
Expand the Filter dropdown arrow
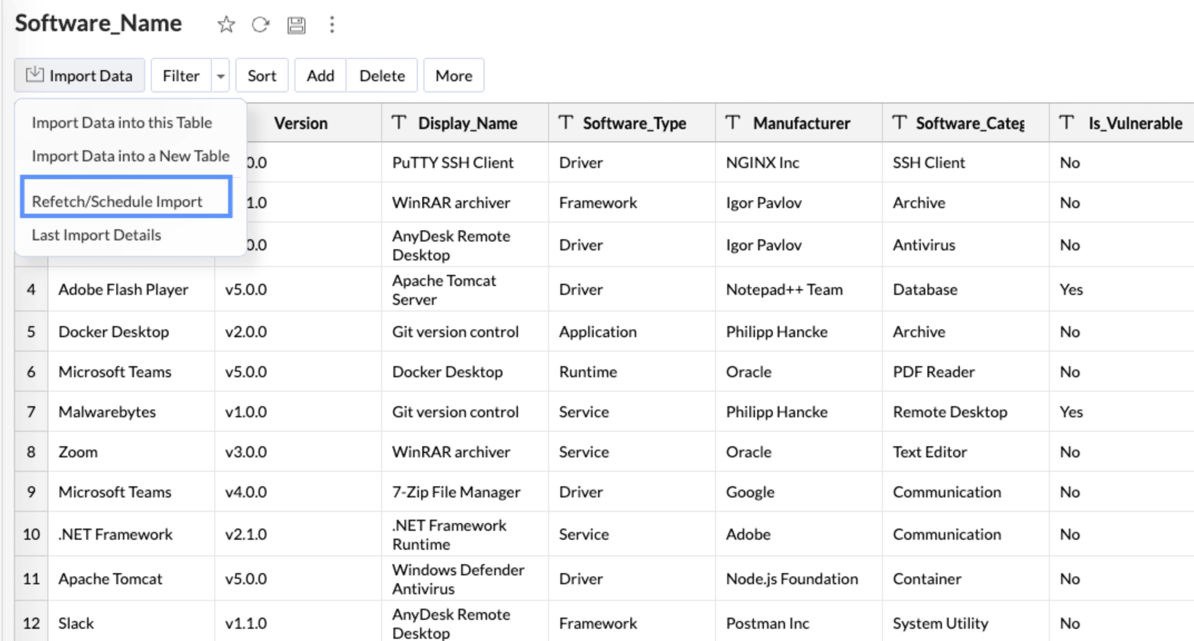point(221,76)
